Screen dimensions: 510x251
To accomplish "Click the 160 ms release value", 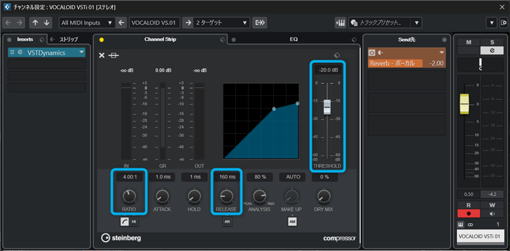I will (x=228, y=177).
